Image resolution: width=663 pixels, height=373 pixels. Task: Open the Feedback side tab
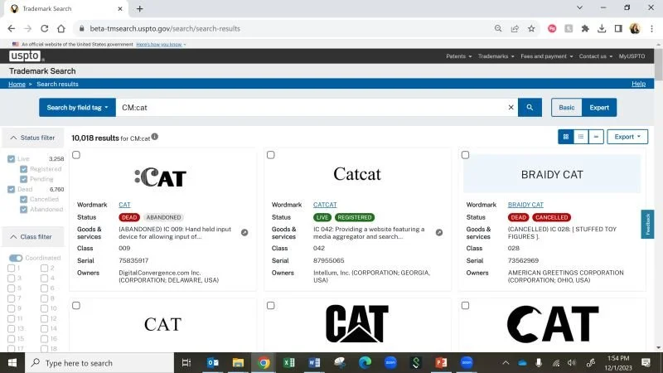(647, 224)
